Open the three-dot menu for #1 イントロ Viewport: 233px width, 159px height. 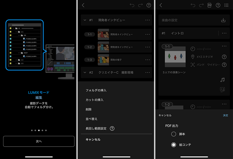click(224, 33)
